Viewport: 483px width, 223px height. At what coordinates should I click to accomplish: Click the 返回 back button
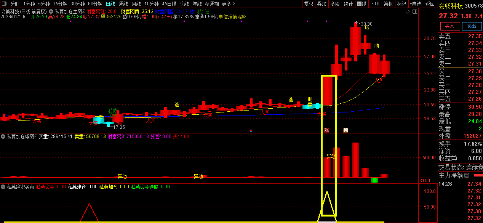tap(430, 4)
